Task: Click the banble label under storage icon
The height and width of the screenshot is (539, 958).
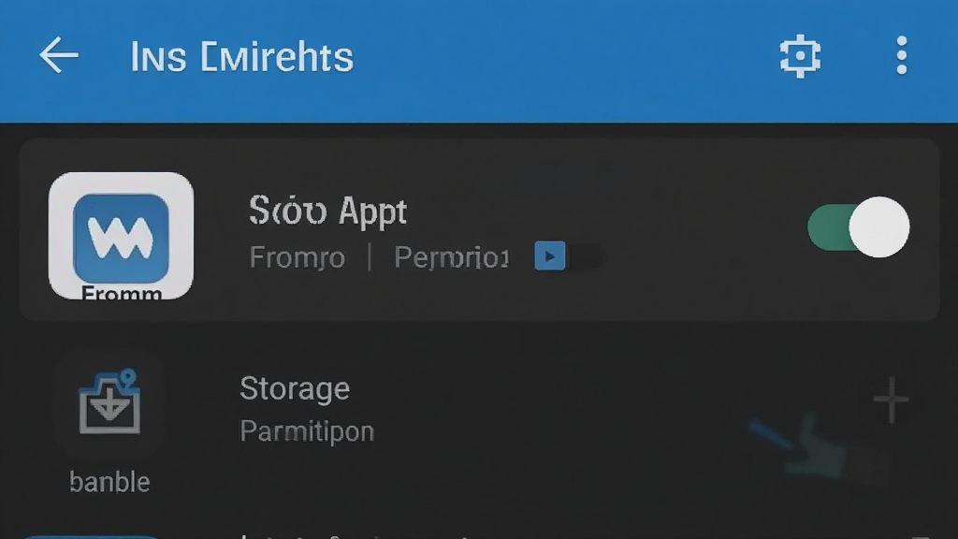Action: (x=109, y=482)
